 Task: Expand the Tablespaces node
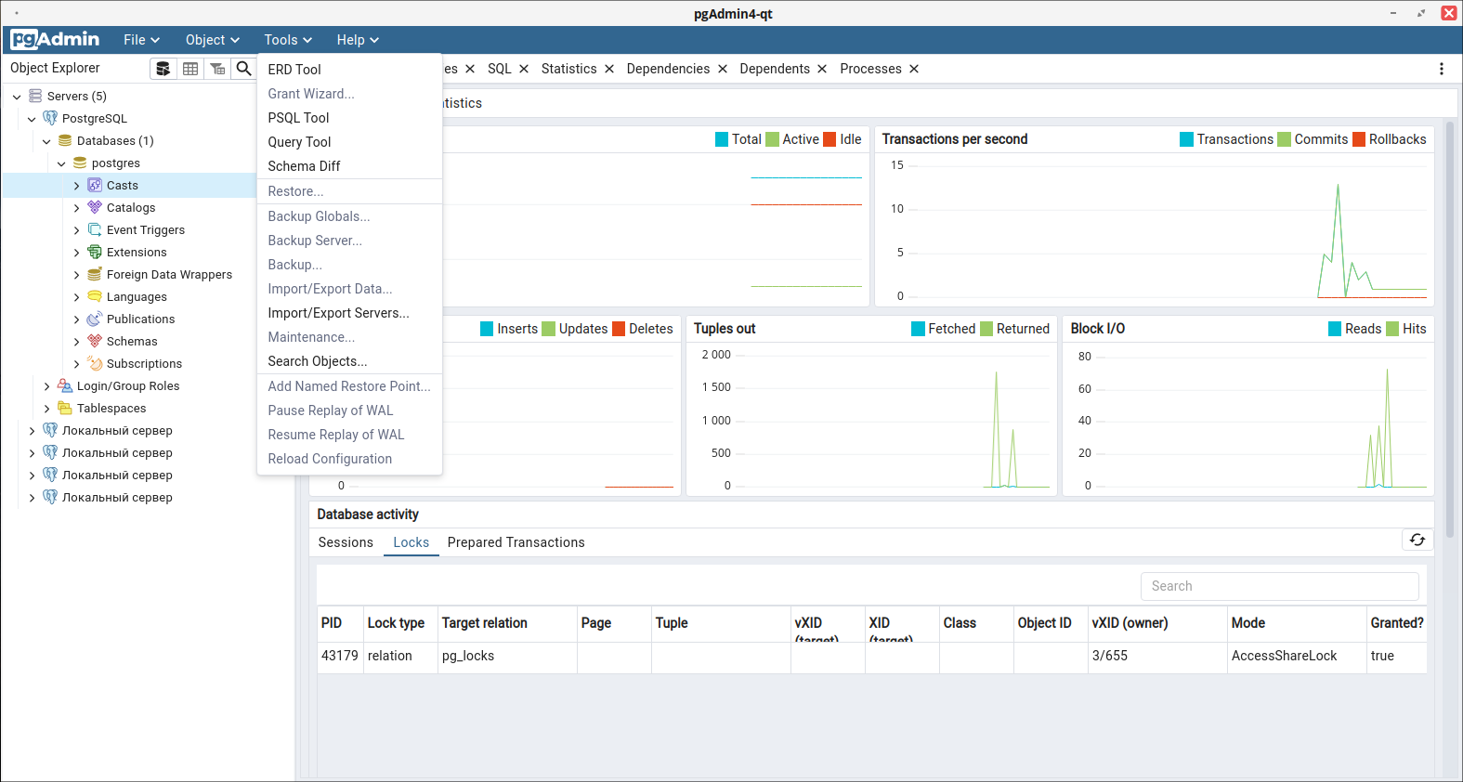(x=46, y=409)
